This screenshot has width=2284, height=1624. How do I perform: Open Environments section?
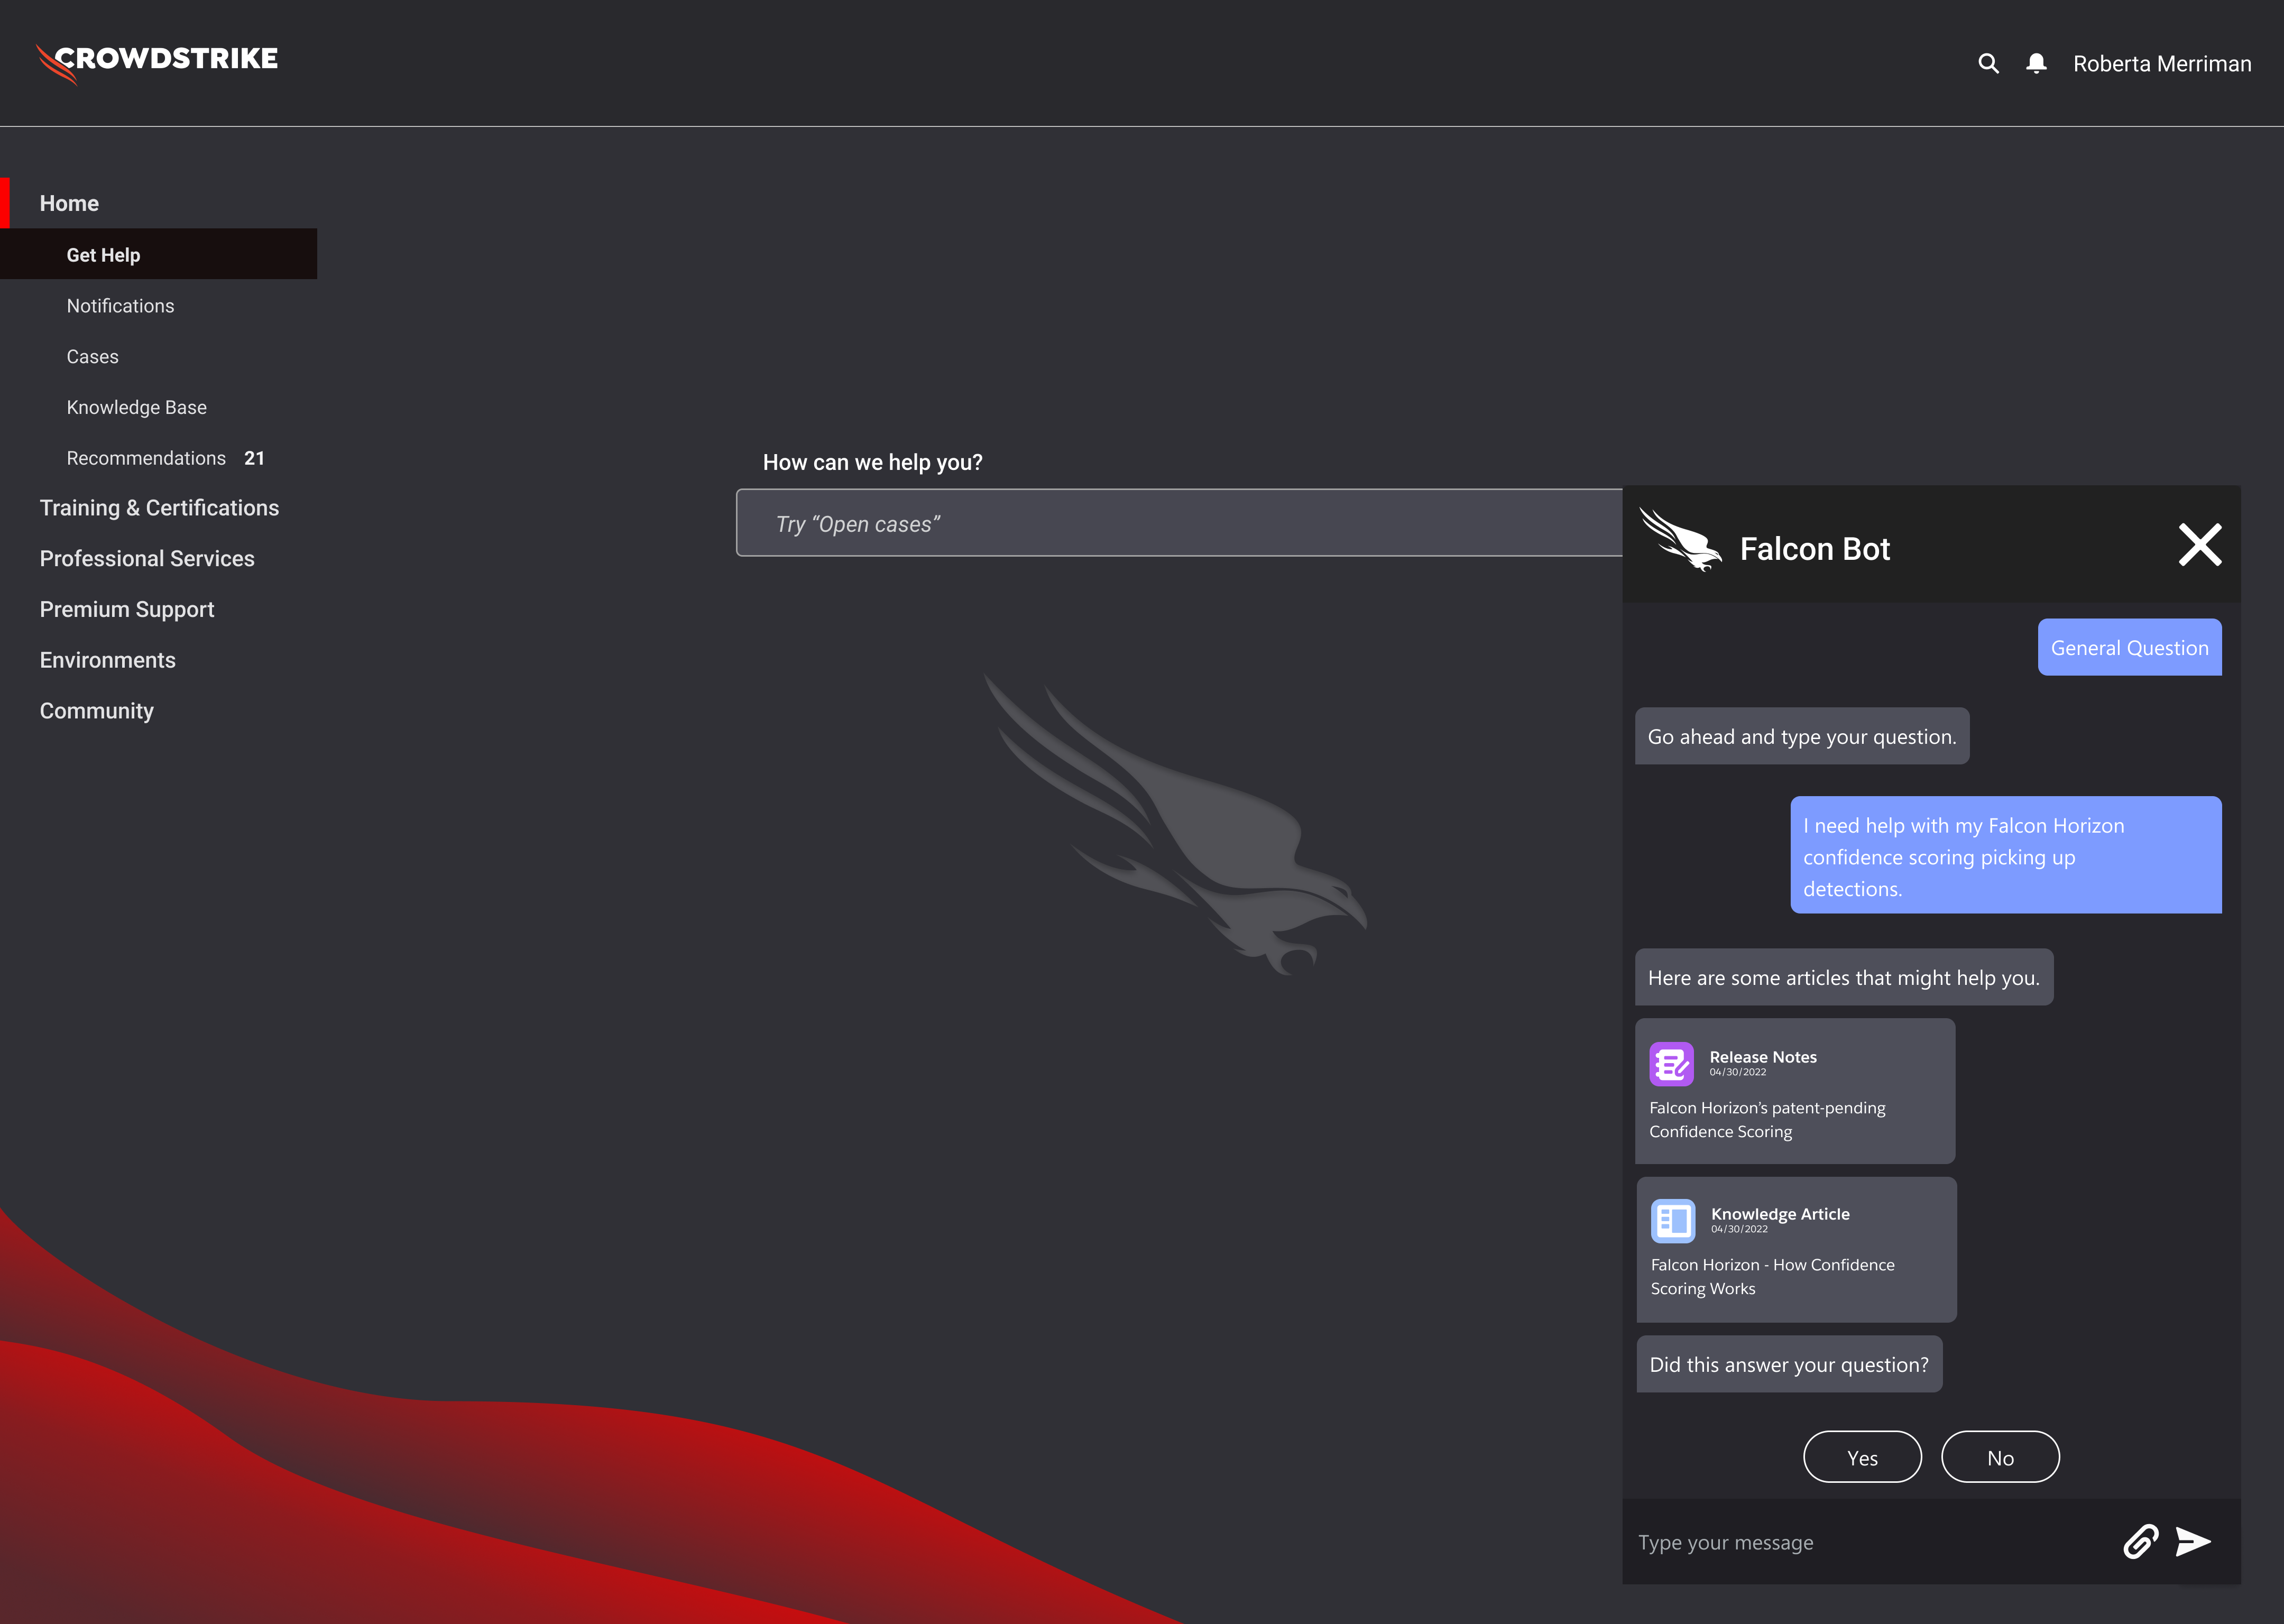click(x=107, y=660)
